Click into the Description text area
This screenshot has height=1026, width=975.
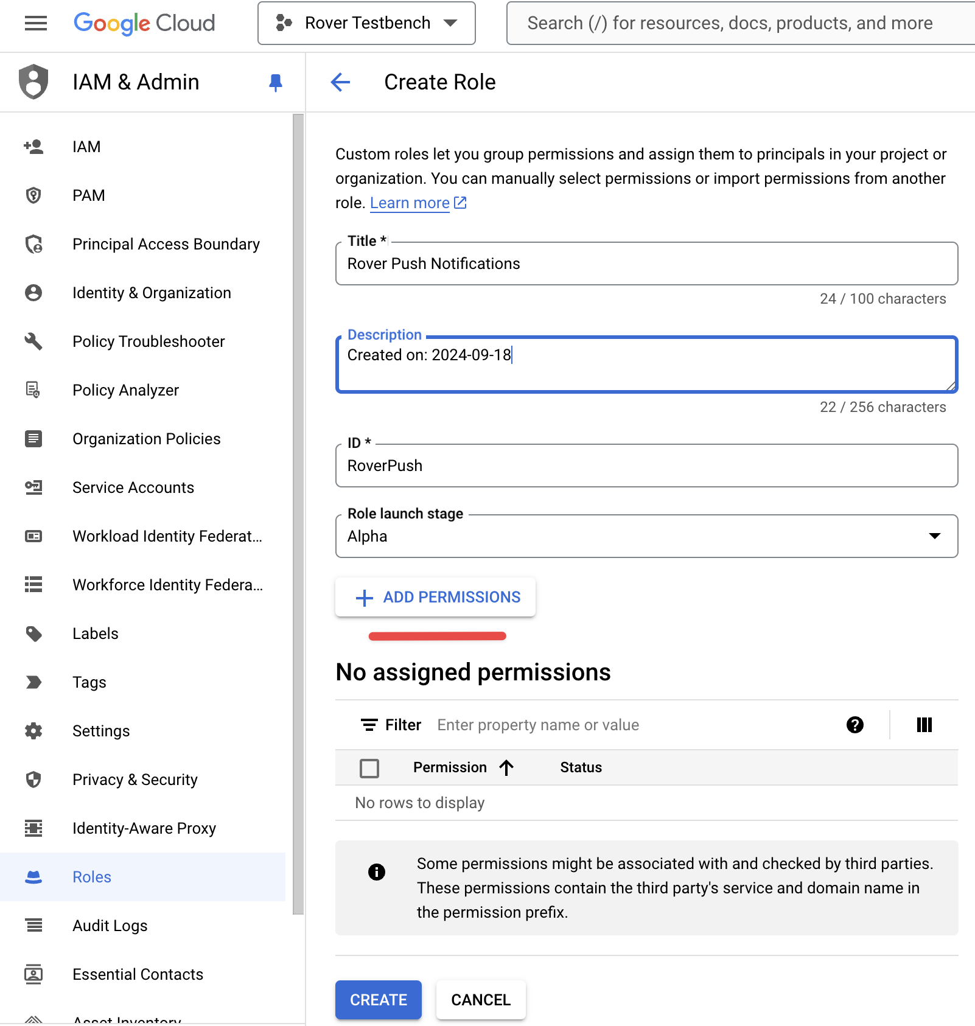click(646, 364)
